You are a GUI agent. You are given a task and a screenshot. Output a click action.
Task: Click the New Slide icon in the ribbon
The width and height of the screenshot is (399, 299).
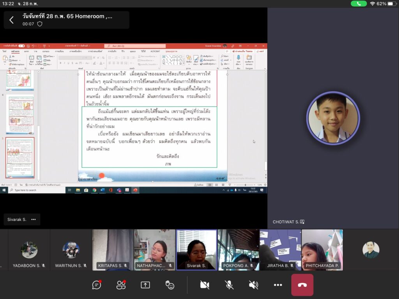[x=31, y=58]
